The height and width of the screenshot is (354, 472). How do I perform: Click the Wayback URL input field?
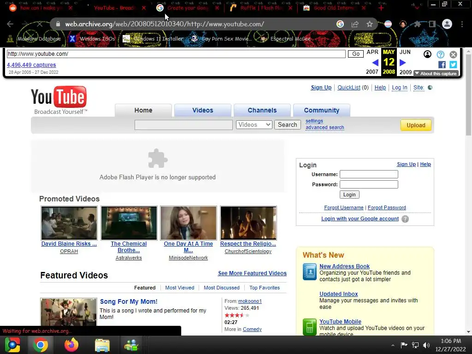pos(176,54)
